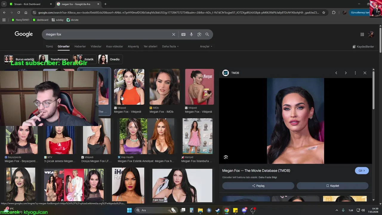Search inside image with Lens overlay icon

pyautogui.click(x=226, y=157)
